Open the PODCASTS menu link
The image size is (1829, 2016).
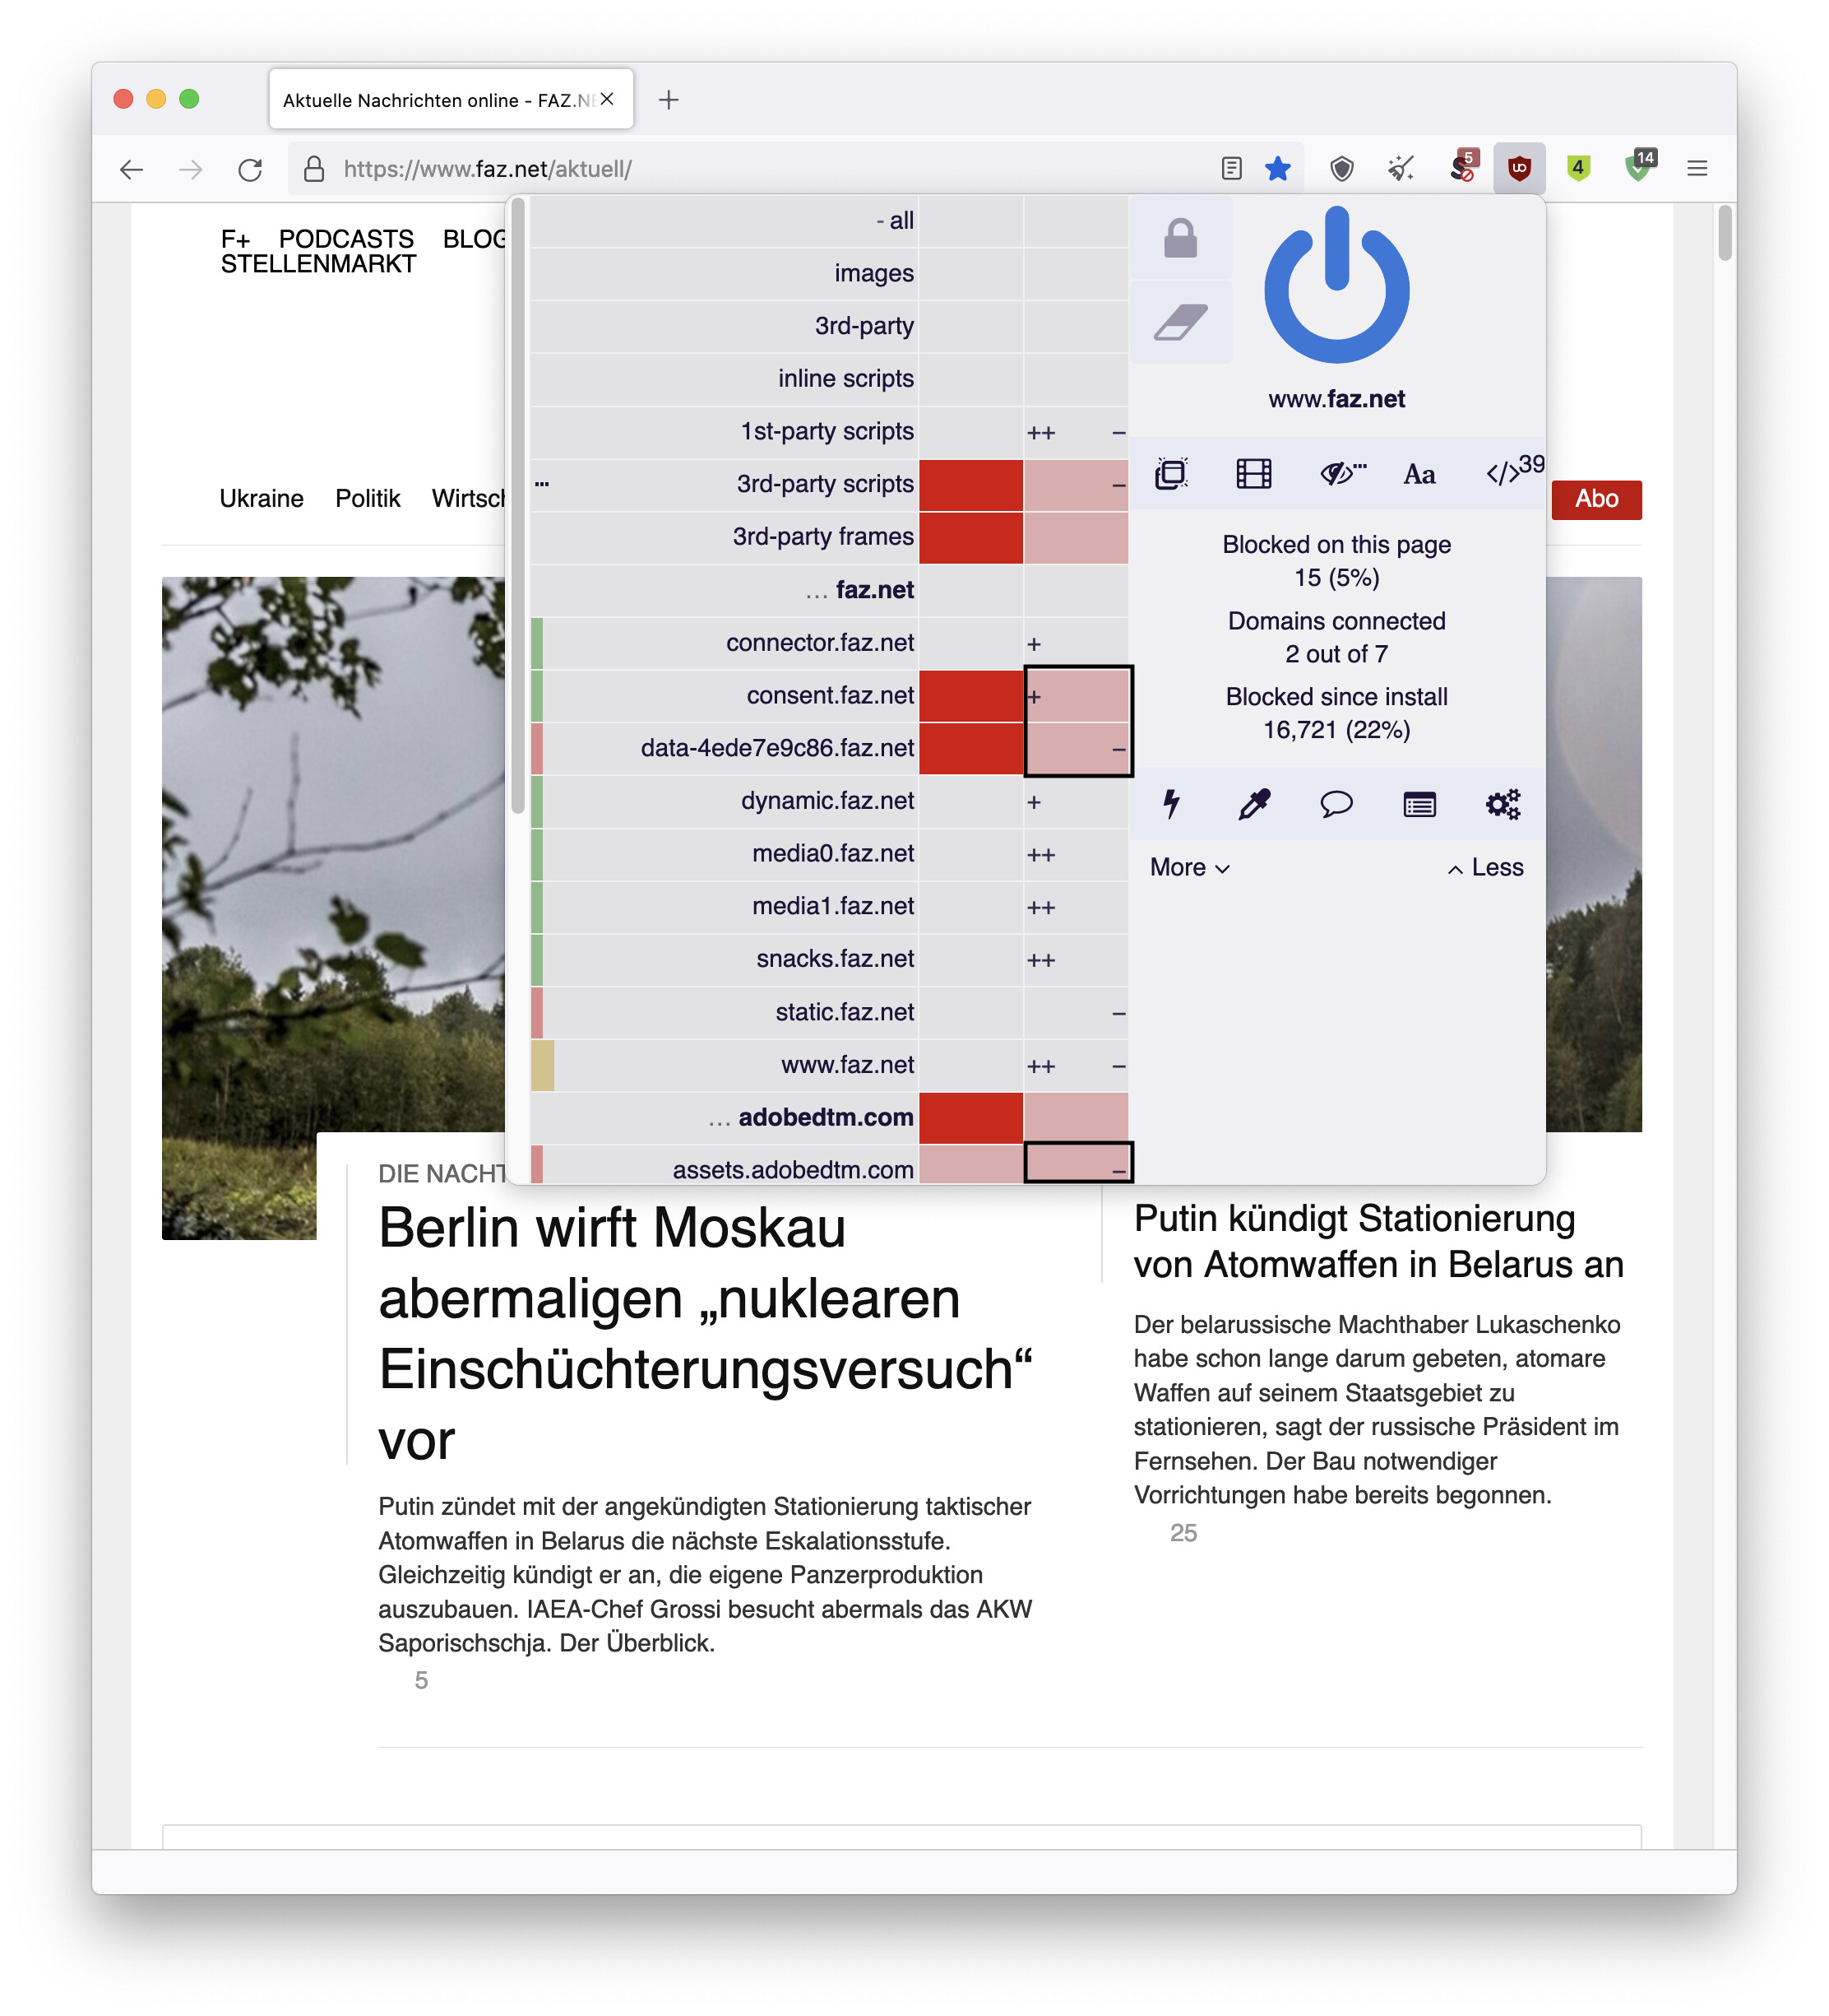coord(345,239)
